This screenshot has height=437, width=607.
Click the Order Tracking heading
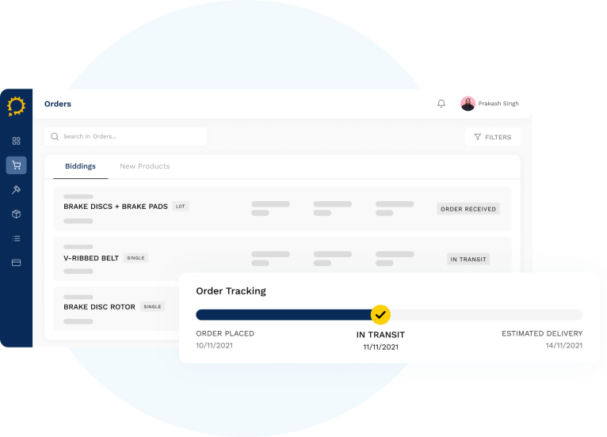(x=231, y=291)
